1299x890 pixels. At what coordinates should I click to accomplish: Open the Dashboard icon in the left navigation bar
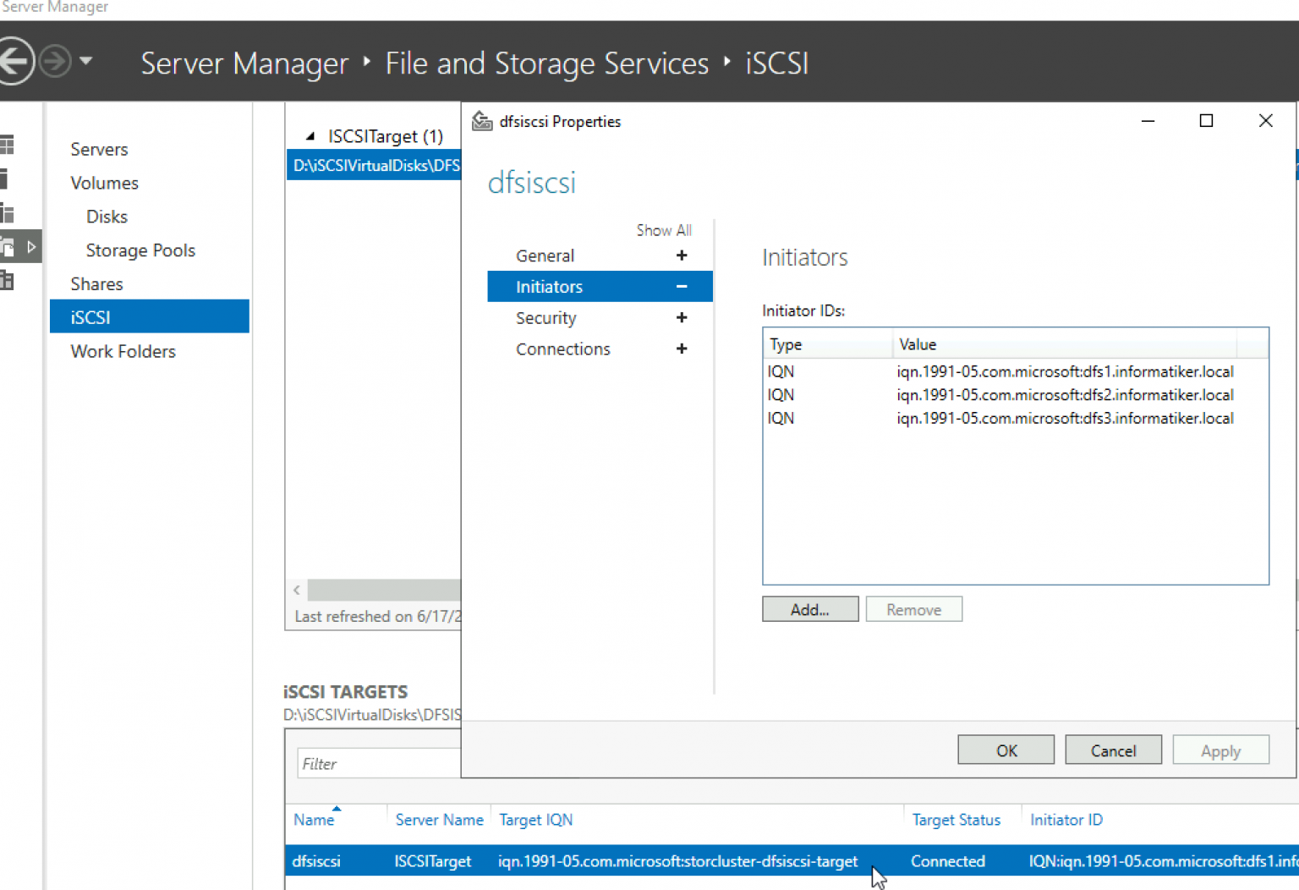coord(8,144)
